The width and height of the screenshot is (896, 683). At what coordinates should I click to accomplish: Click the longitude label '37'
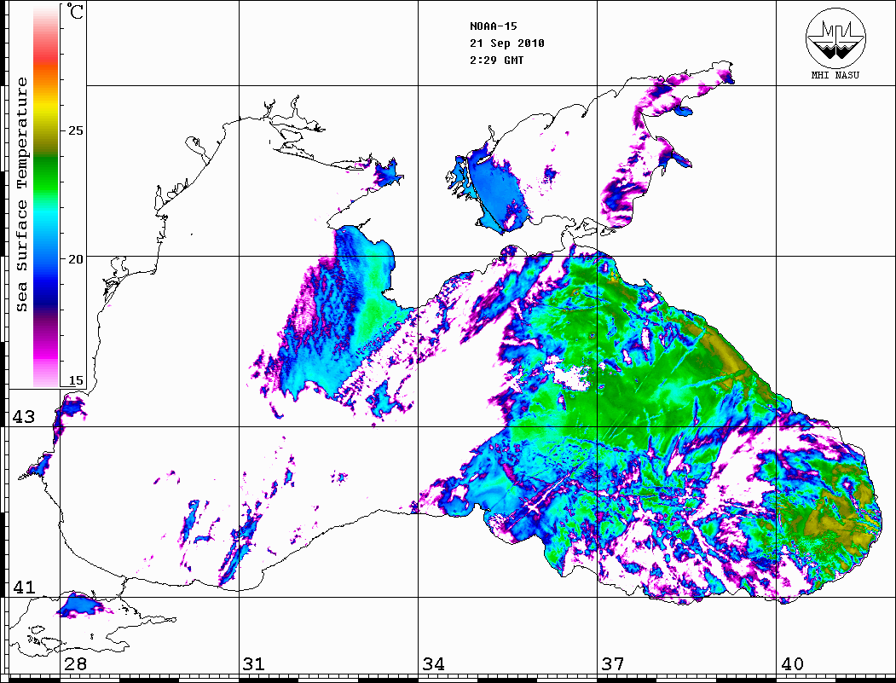click(613, 663)
